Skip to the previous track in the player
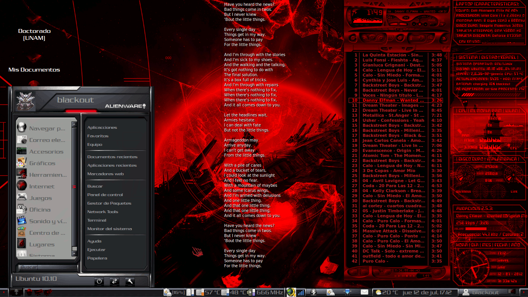 coord(353,38)
